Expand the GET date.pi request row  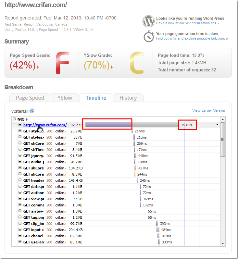[x=20, y=186]
